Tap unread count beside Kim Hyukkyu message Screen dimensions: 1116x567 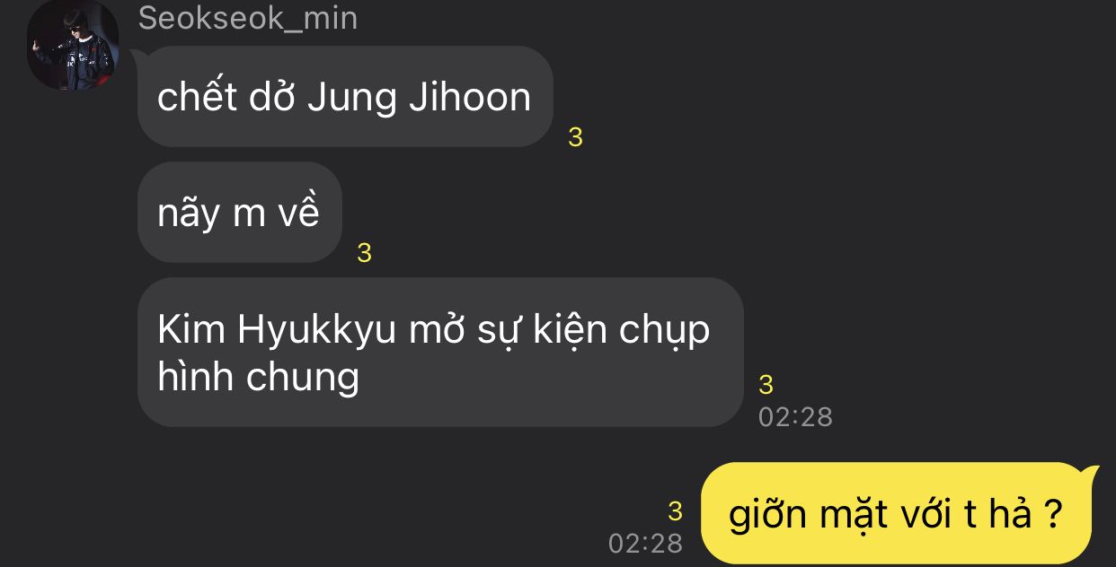click(766, 385)
